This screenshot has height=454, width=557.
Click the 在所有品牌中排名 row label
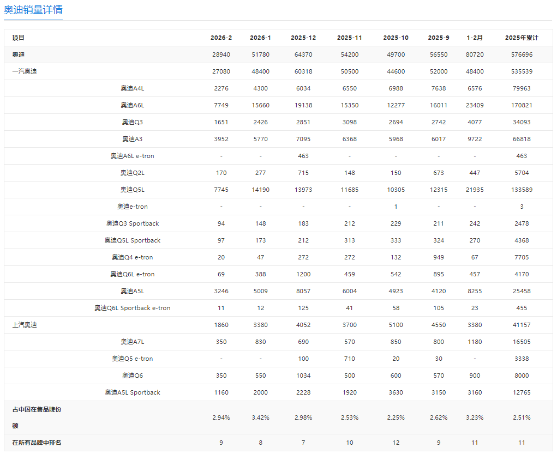(x=37, y=443)
